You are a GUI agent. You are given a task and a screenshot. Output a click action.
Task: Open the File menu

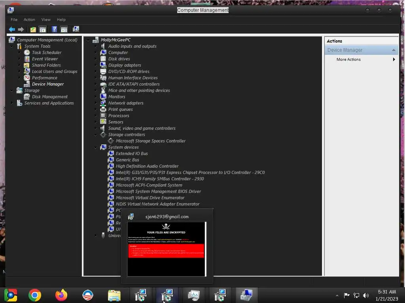(x=14, y=20)
